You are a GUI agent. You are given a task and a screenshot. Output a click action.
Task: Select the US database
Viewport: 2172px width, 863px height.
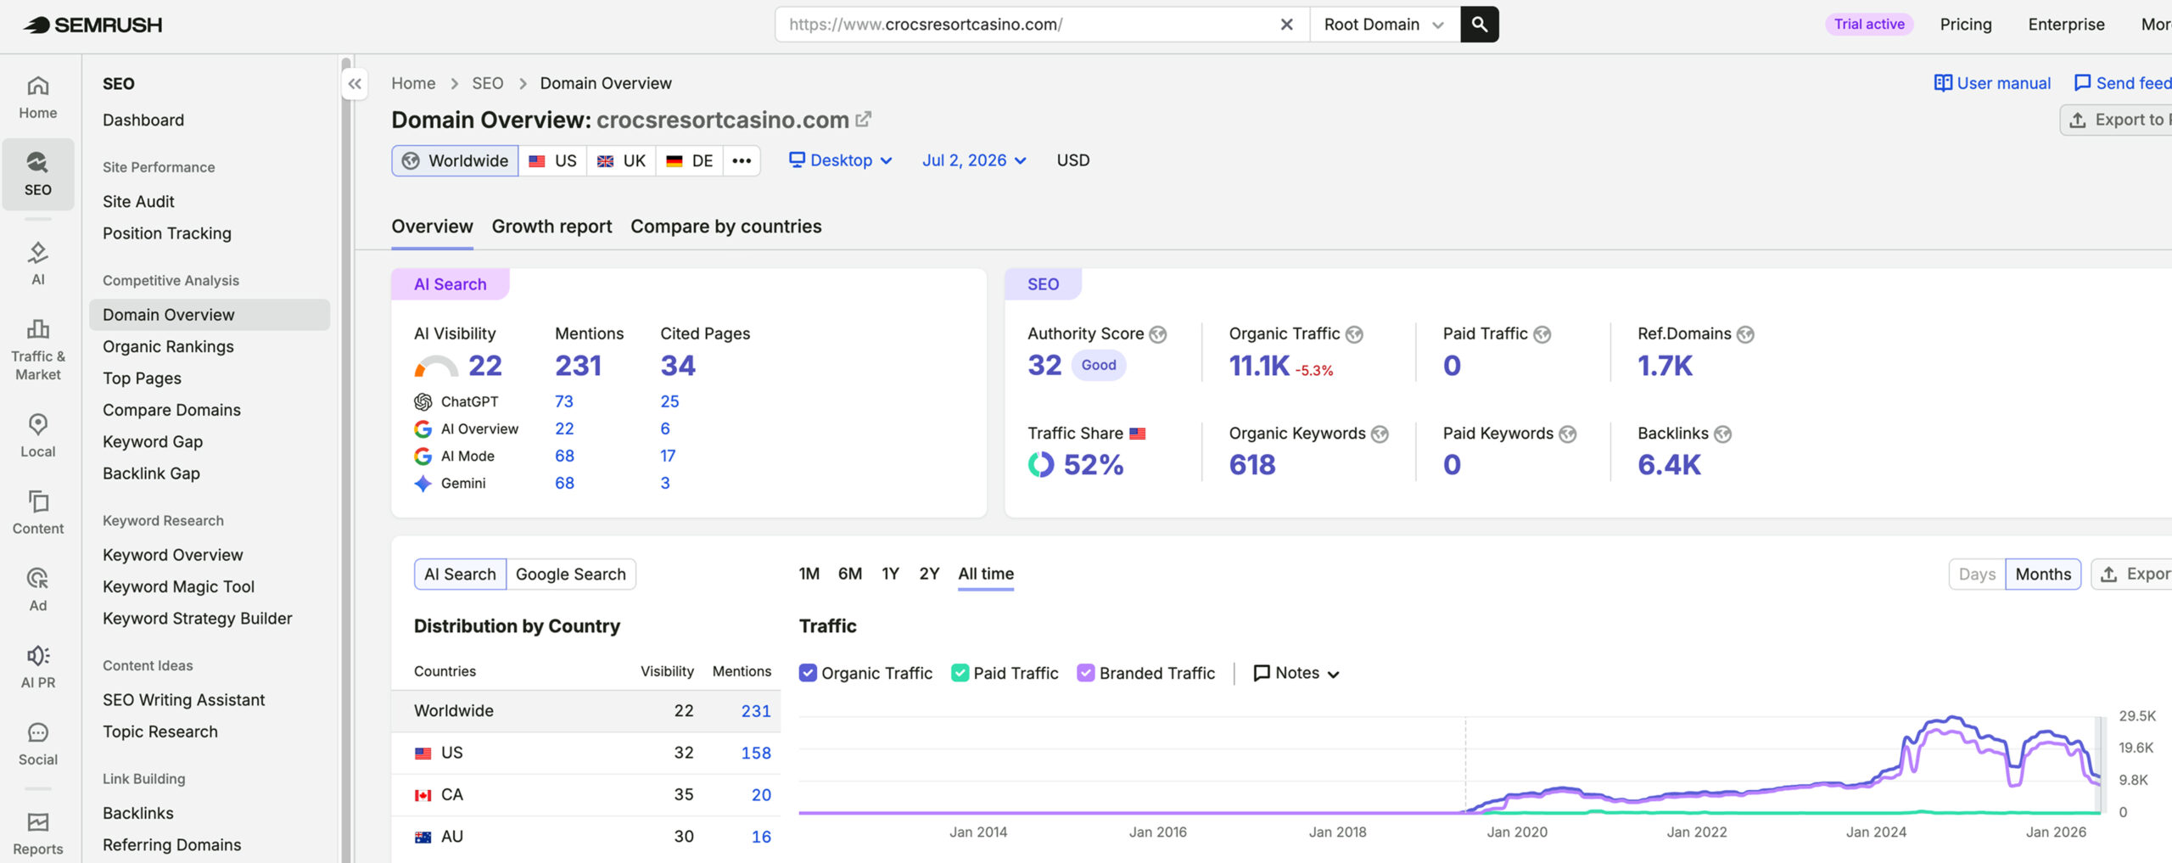tap(552, 160)
